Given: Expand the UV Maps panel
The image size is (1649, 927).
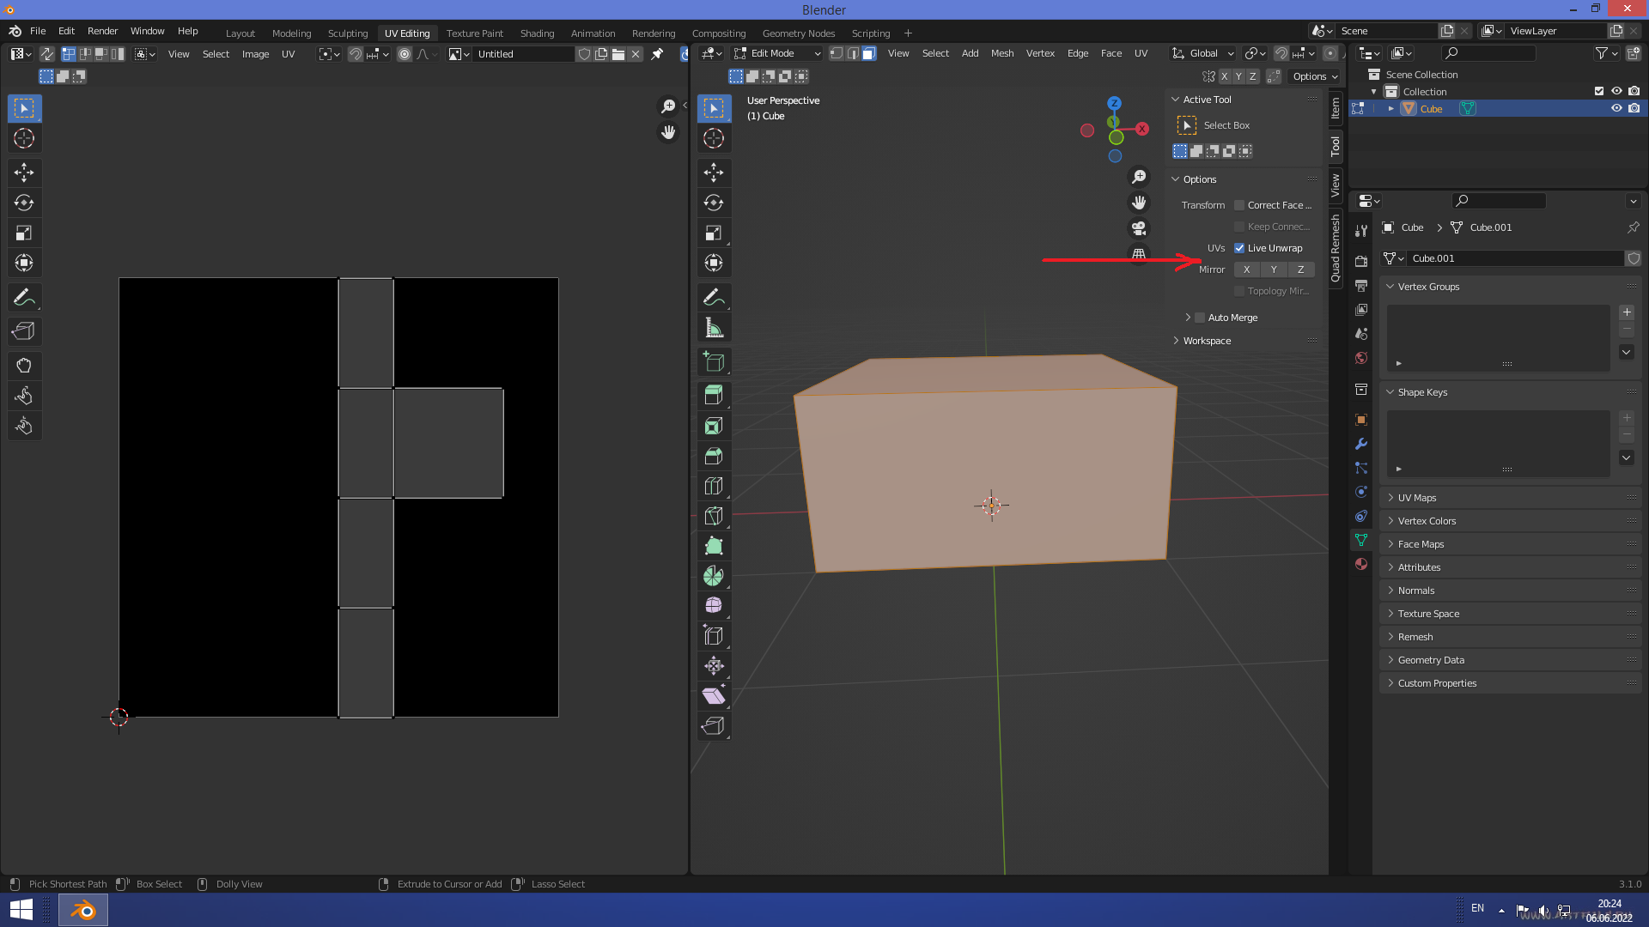Looking at the screenshot, I should [1417, 498].
